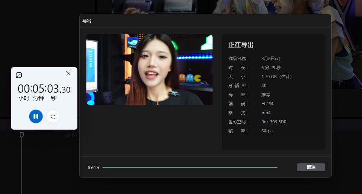Click the export preview thumbnail
This screenshot has width=362, height=194.
pyautogui.click(x=149, y=70)
